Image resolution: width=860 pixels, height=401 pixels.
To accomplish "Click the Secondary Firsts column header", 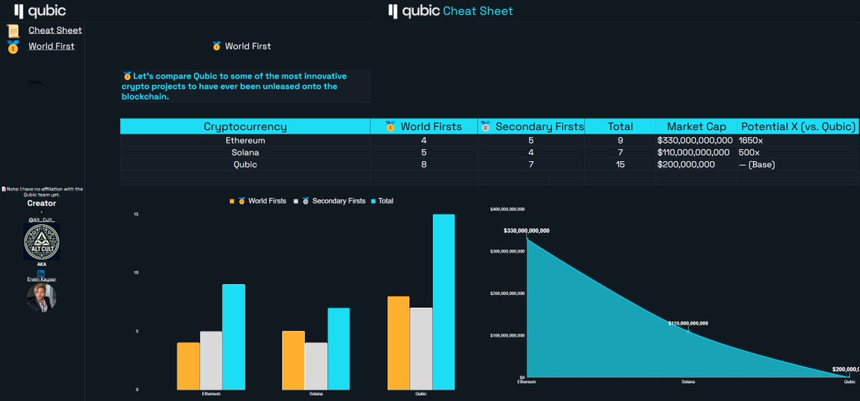I will [x=531, y=127].
